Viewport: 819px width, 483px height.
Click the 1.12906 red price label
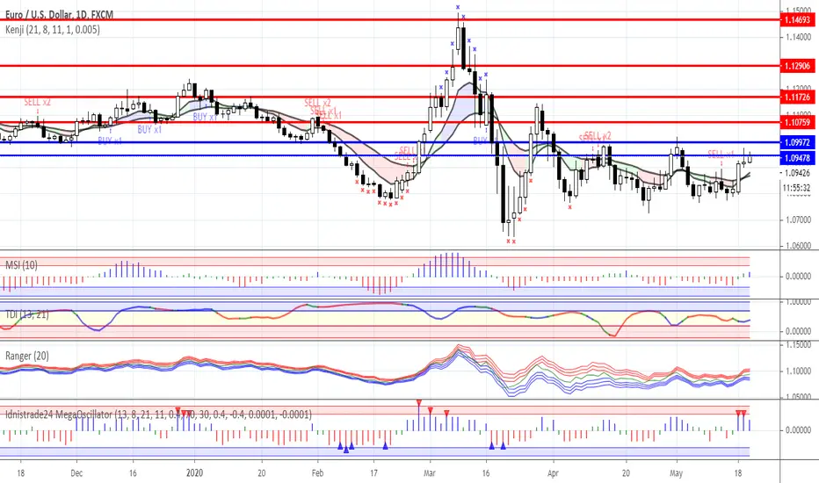(798, 66)
